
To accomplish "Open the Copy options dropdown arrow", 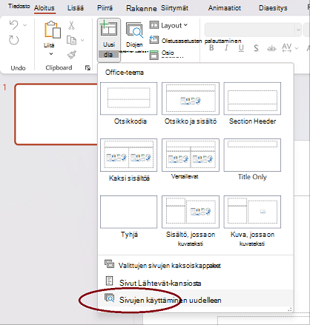I will pos(82,40).
